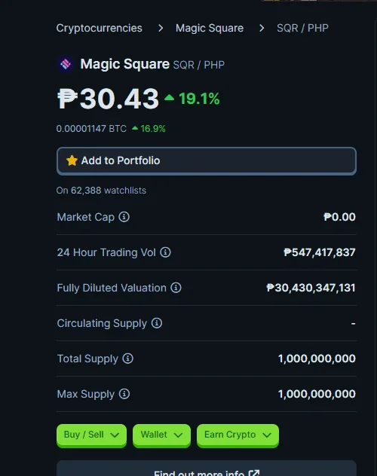
Task: Click the Total Supply info icon
Action: pyautogui.click(x=128, y=359)
